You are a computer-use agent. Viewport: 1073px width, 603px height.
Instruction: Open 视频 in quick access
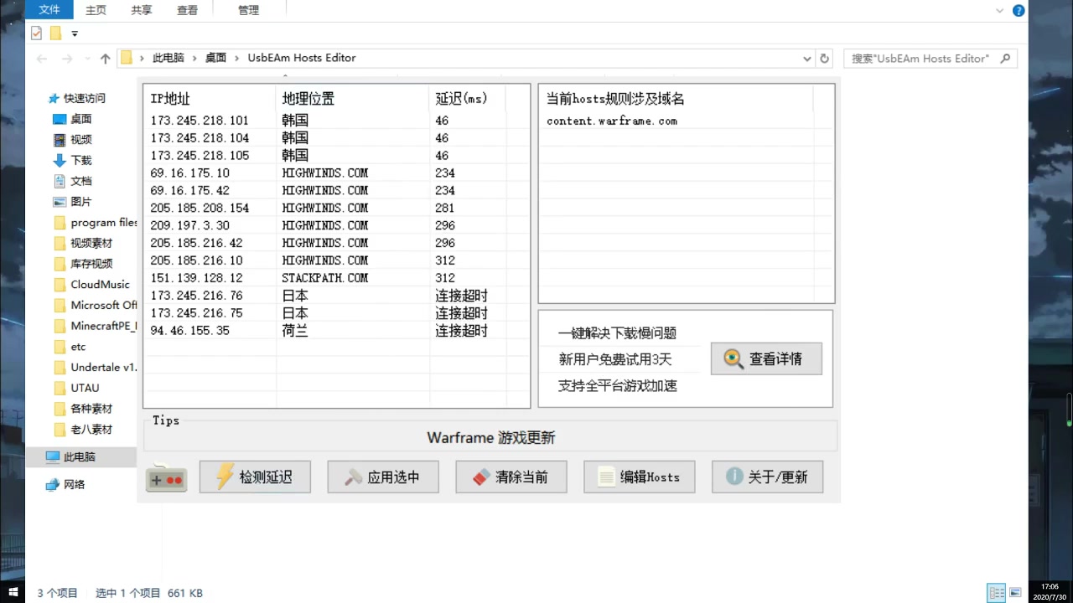[80, 140]
